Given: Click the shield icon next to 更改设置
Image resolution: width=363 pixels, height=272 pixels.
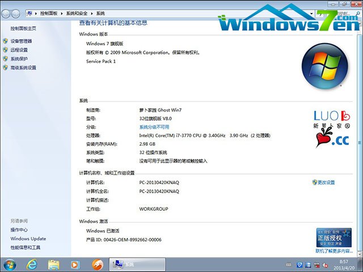Looking at the screenshot, I should coord(315,182).
